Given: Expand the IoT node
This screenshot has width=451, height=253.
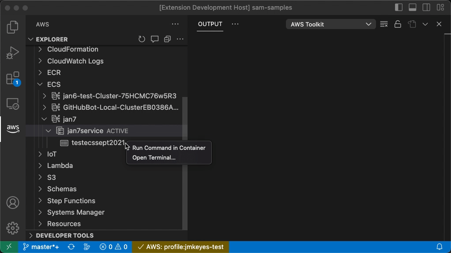Looking at the screenshot, I should pyautogui.click(x=40, y=154).
